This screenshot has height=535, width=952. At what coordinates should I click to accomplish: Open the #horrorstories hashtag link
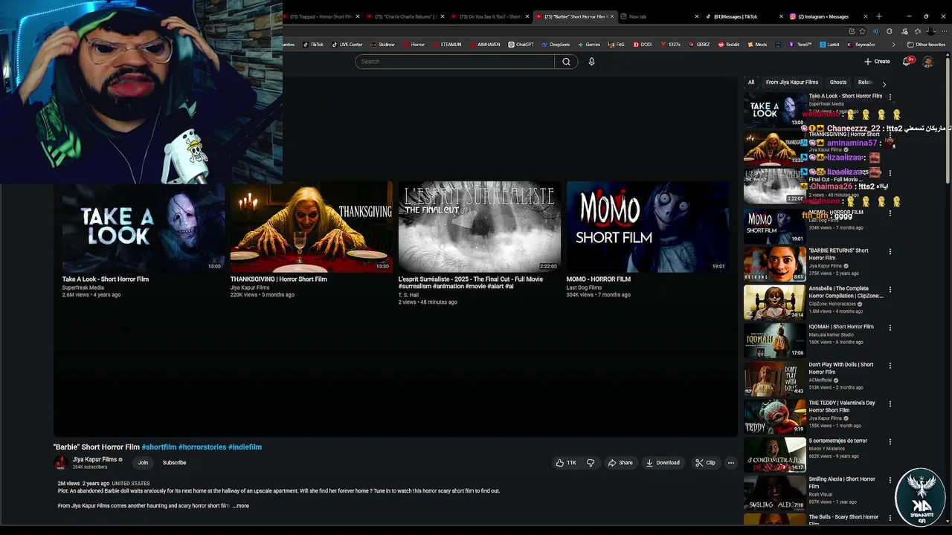(202, 447)
